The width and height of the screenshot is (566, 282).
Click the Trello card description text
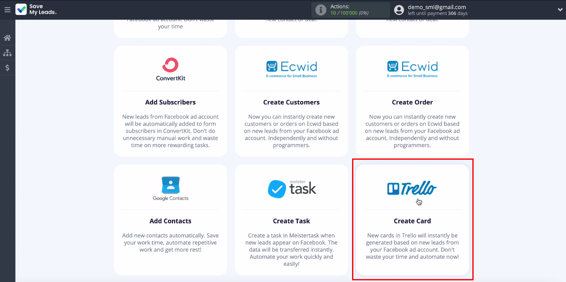412,246
